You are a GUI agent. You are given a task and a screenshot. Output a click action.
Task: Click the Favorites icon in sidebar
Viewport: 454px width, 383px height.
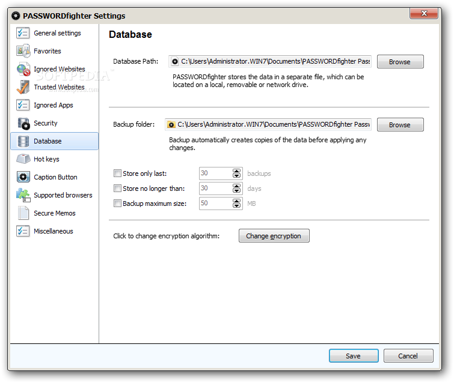point(23,51)
